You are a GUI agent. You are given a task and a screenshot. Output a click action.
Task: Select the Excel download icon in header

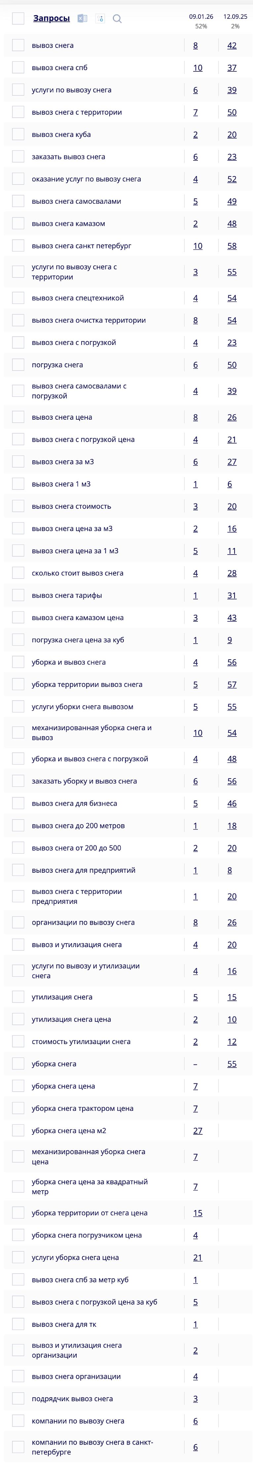coord(82,18)
